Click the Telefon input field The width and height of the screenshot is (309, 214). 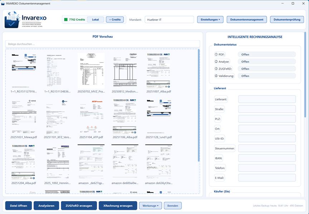(x=267, y=168)
